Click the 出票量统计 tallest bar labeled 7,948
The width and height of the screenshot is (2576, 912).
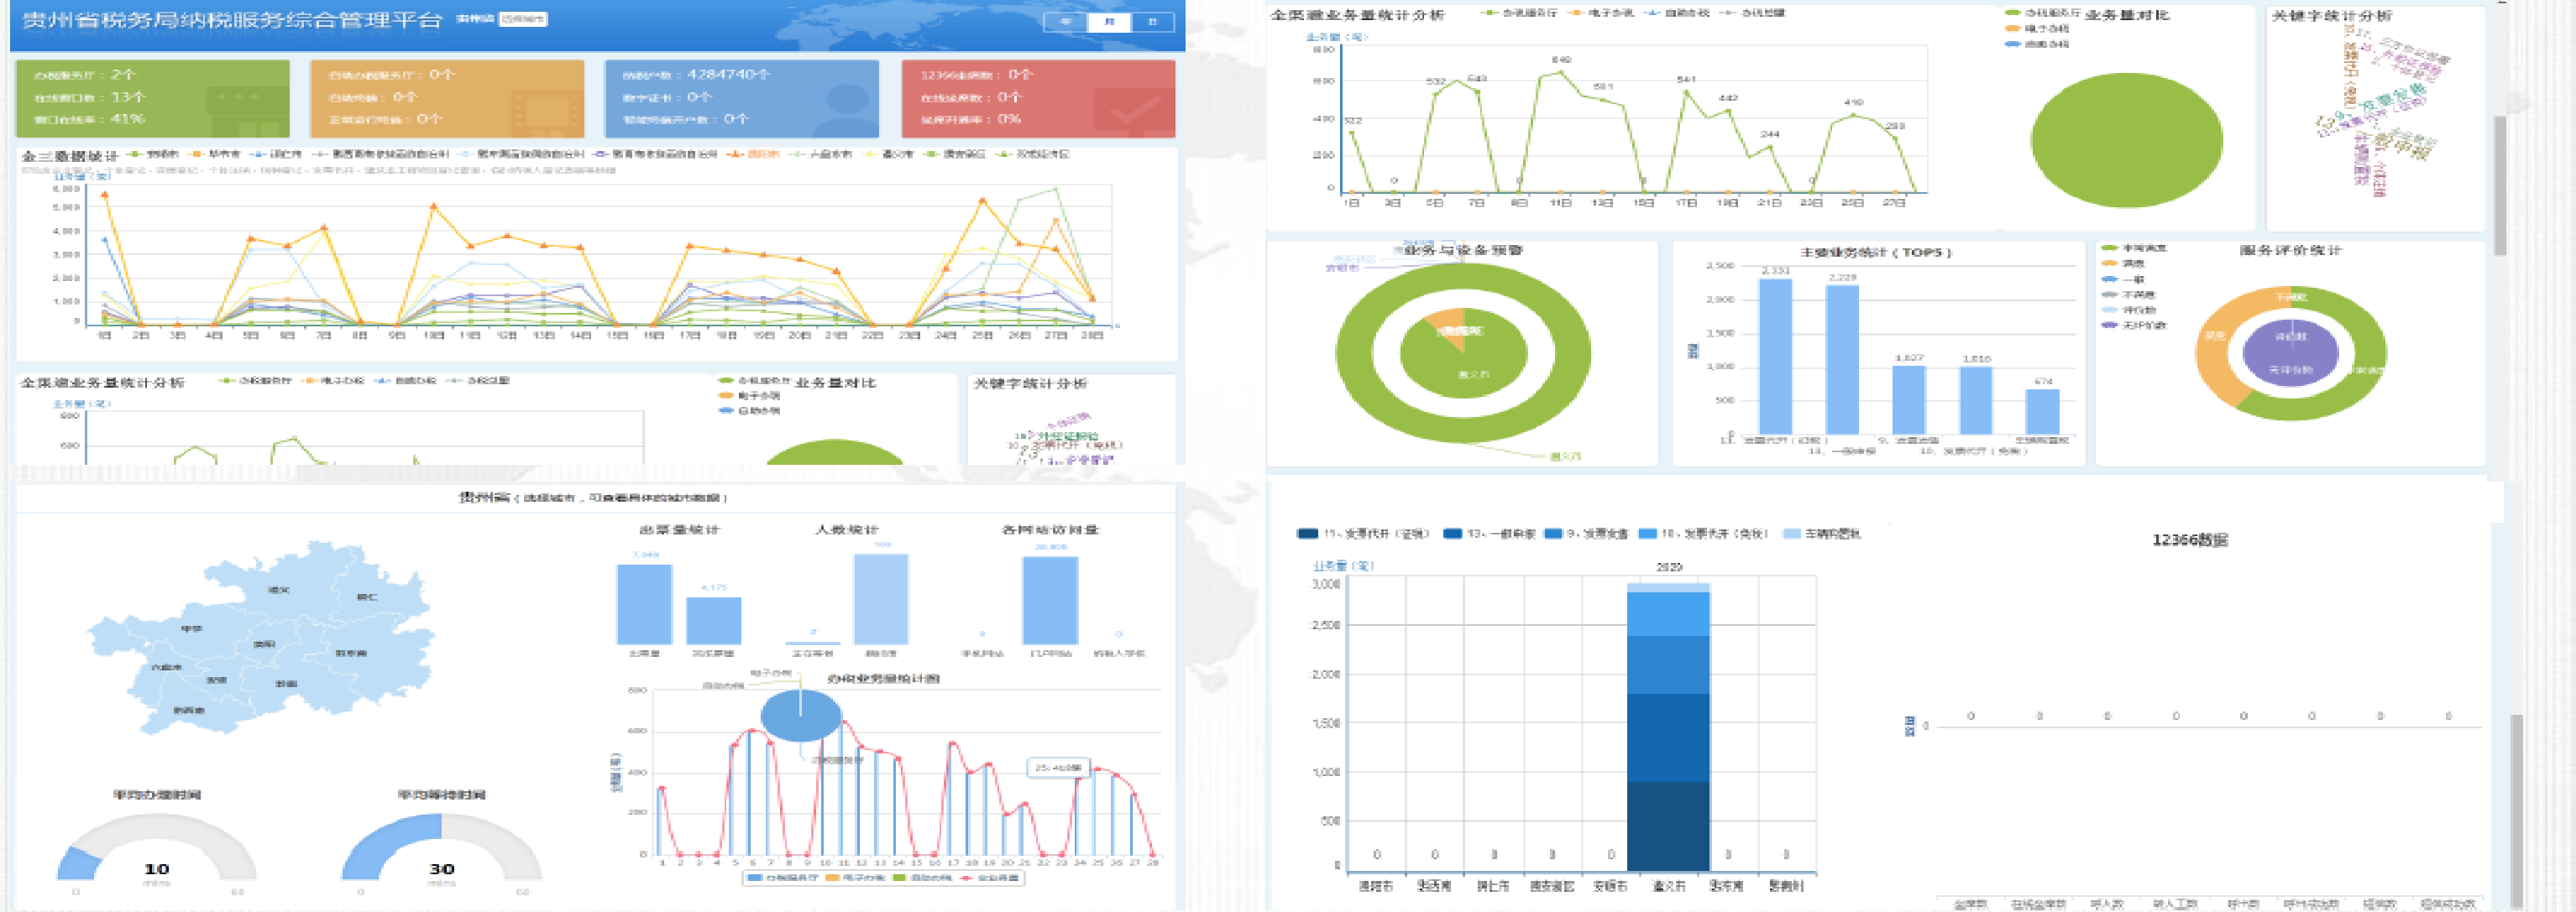click(x=644, y=603)
